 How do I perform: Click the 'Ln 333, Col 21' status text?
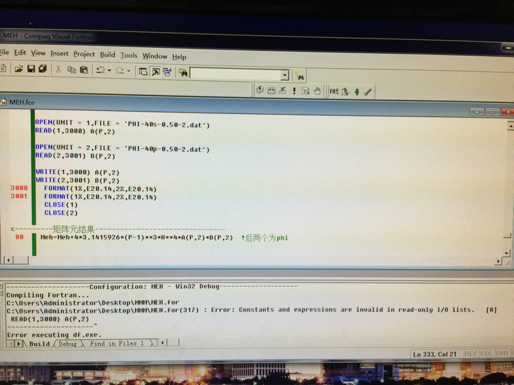click(435, 354)
